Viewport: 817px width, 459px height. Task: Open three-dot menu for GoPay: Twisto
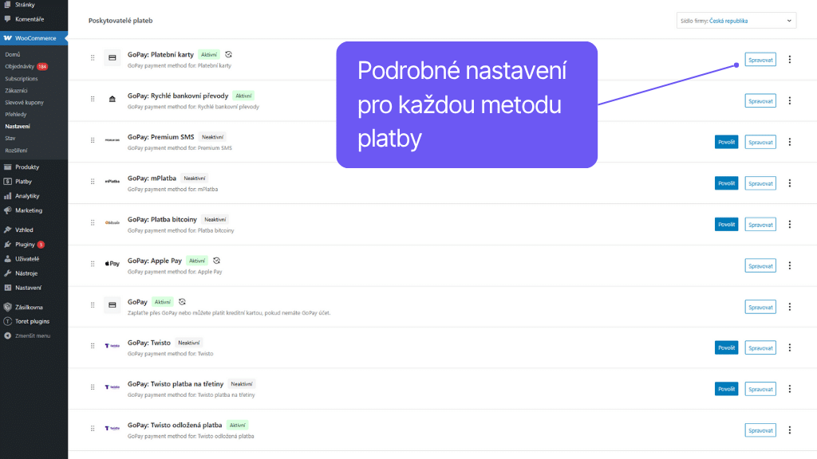tap(790, 347)
